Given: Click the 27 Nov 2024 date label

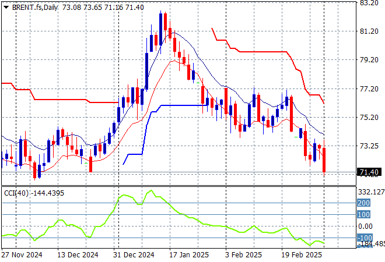Looking at the screenshot, I should coord(22,255).
